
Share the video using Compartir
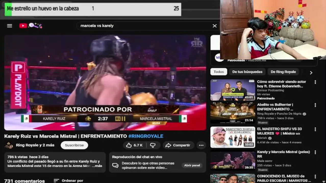click(178, 145)
